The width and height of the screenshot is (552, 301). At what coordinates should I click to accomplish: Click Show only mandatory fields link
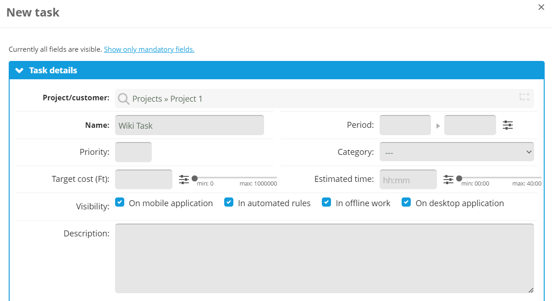point(149,49)
